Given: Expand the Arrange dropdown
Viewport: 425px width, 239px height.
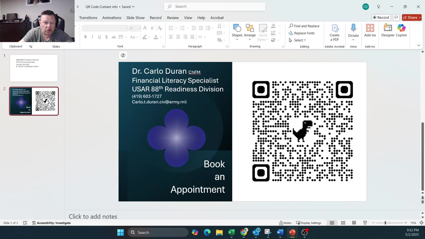Looking at the screenshot, I should point(250,32).
